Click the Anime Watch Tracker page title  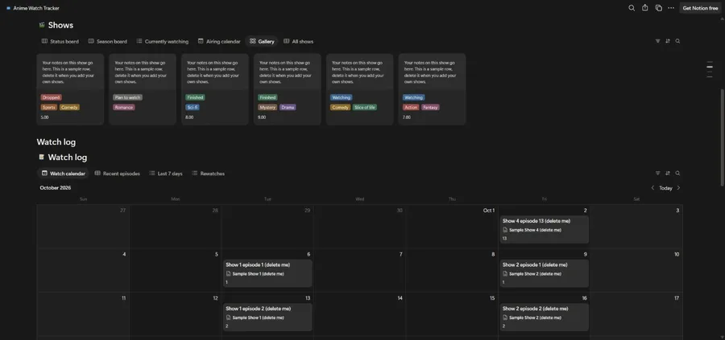point(36,8)
